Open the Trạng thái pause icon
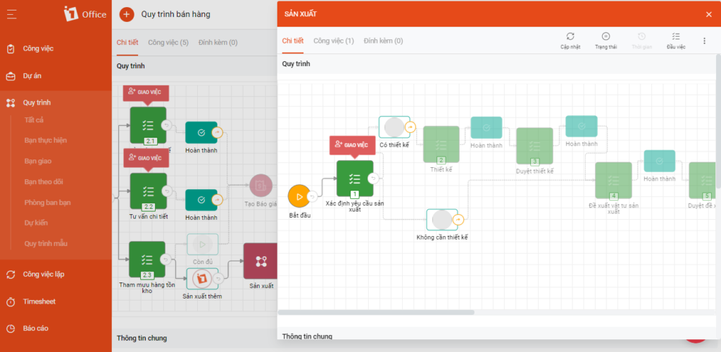The width and height of the screenshot is (721, 352). [606, 37]
